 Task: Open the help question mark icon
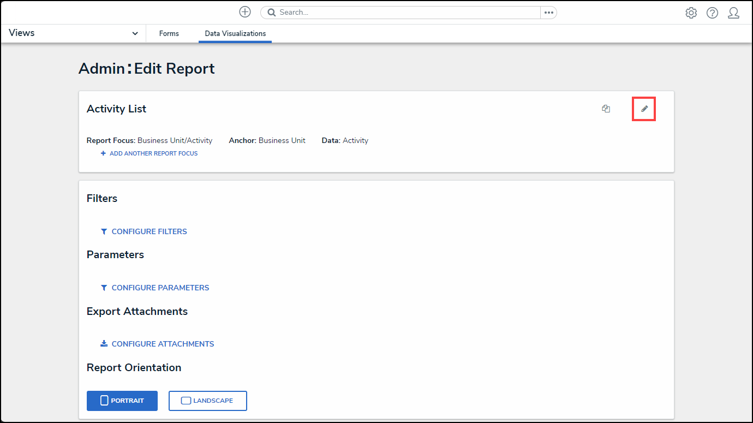coord(712,13)
